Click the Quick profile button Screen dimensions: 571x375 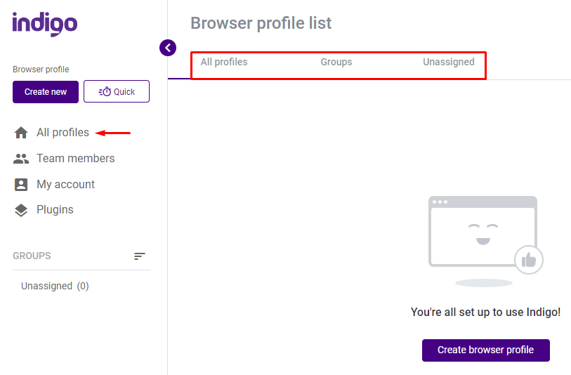(117, 91)
